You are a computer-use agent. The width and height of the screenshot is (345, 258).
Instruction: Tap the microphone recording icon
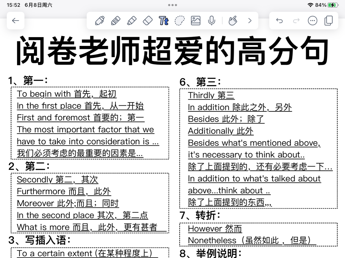tap(212, 21)
